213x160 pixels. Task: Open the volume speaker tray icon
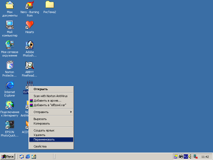[x=190, y=157]
